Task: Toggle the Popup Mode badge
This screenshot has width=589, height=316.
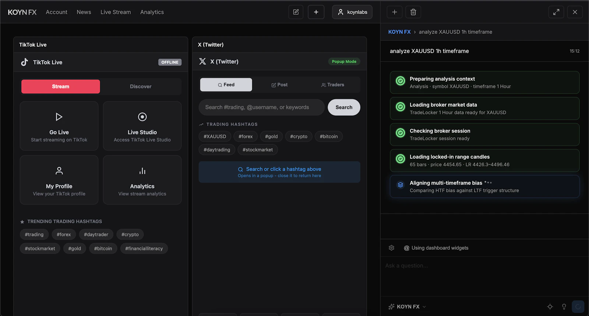Action: coord(344,62)
